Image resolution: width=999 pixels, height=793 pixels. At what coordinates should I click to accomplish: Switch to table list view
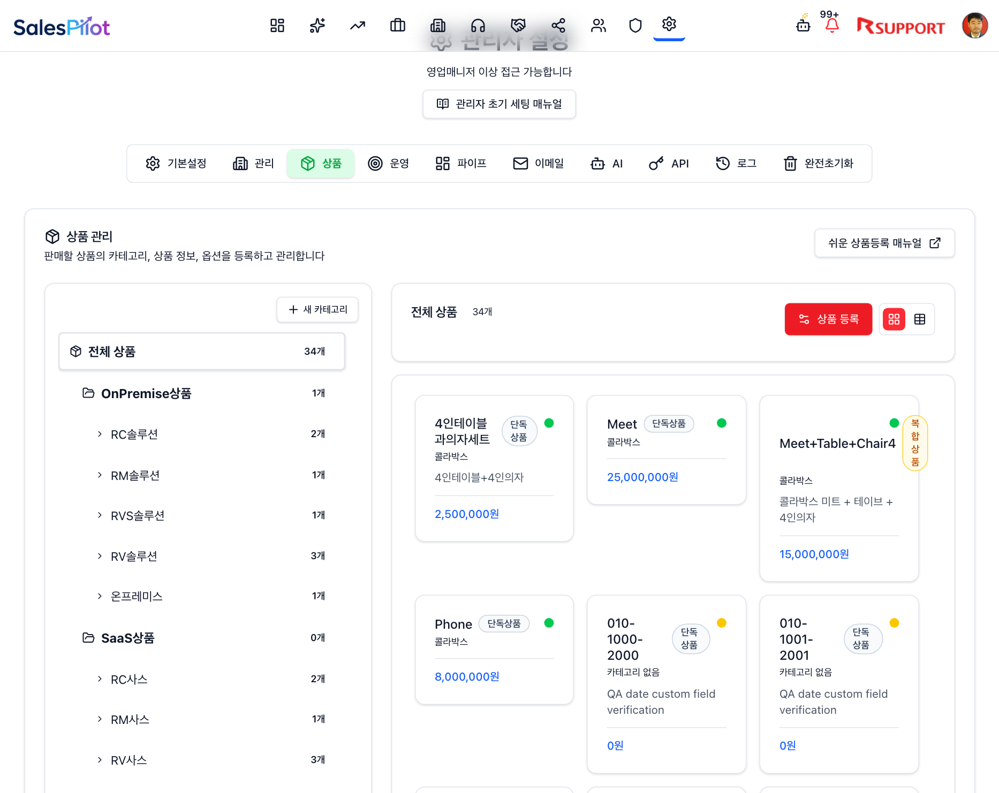click(x=920, y=319)
